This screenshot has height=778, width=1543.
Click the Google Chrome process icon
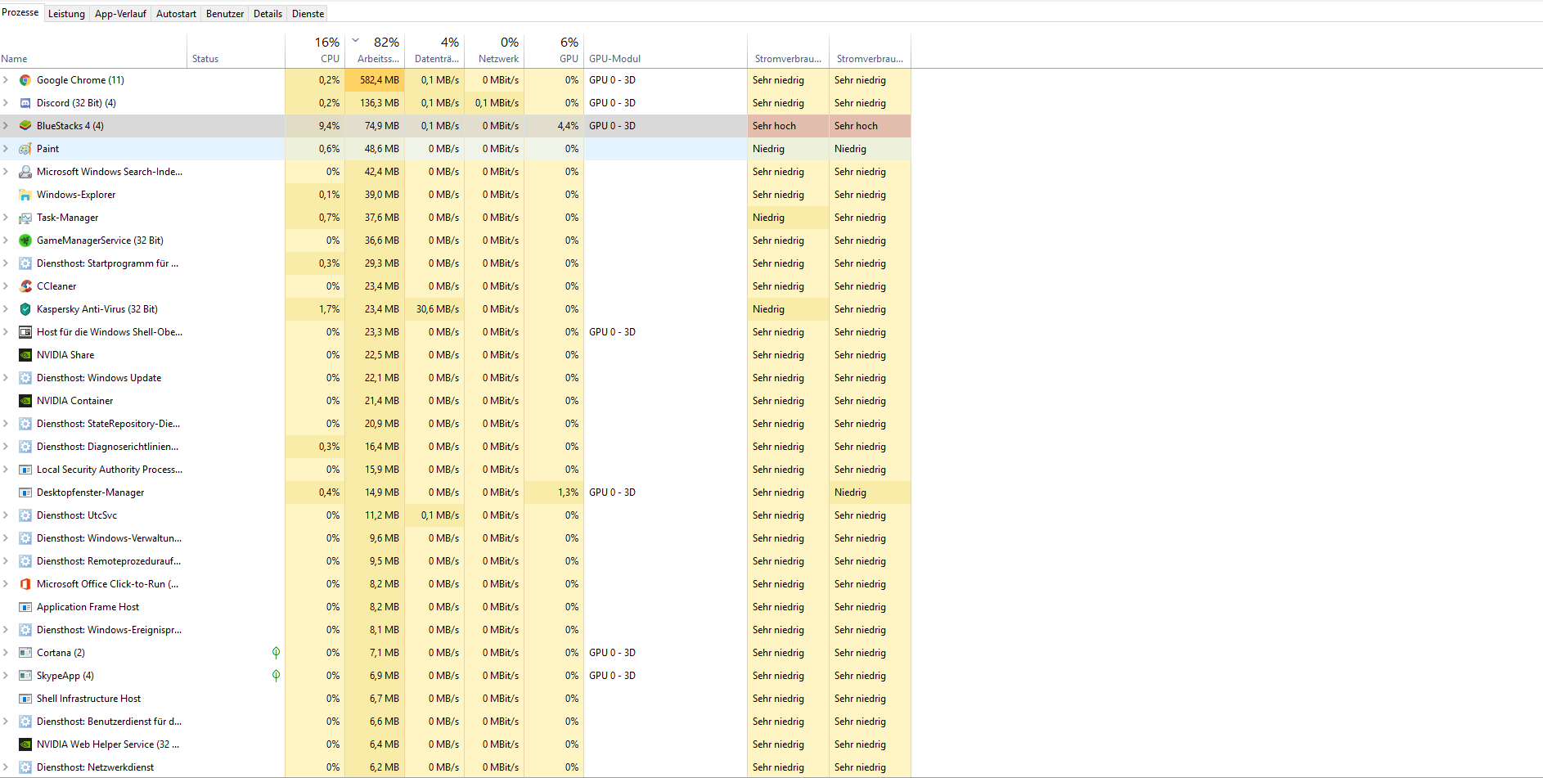click(x=25, y=80)
